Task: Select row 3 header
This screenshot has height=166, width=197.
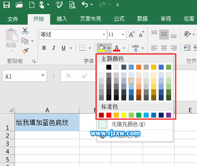Action: 7,143
